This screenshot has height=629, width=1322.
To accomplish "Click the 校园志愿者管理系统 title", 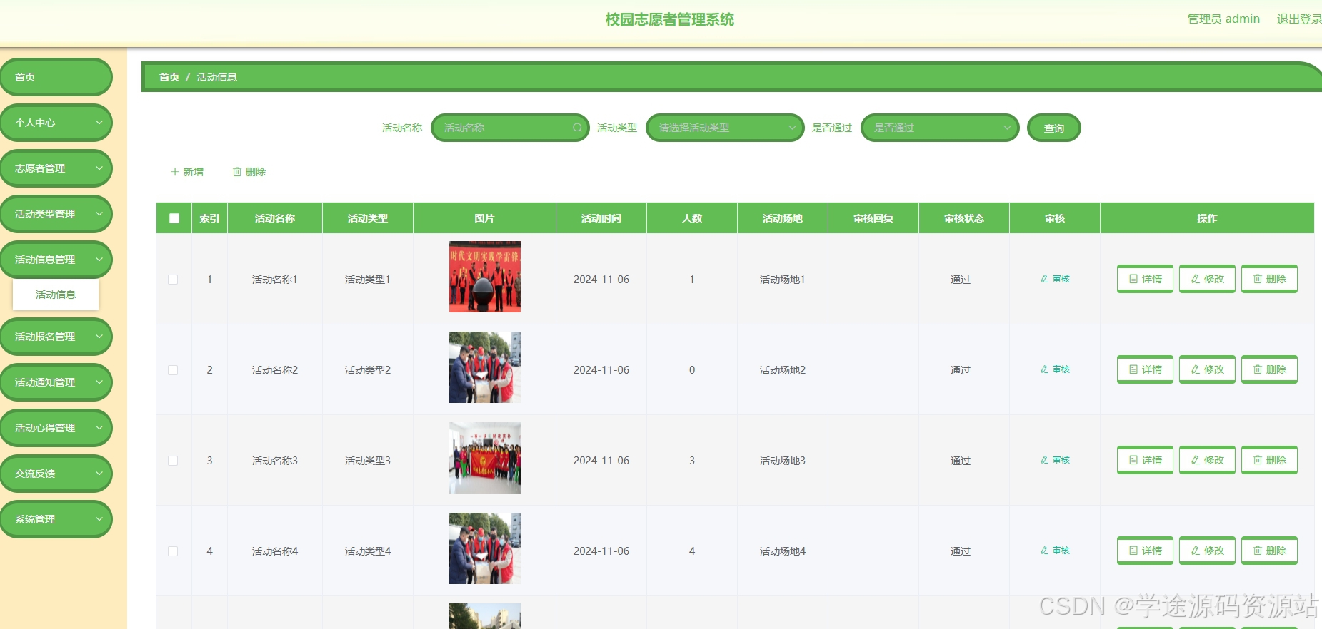I will [x=670, y=20].
